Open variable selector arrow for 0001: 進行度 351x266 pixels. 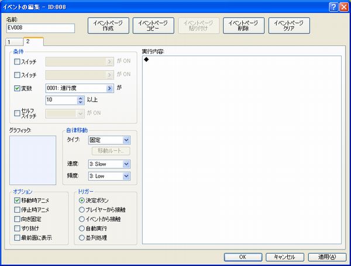pos(109,88)
